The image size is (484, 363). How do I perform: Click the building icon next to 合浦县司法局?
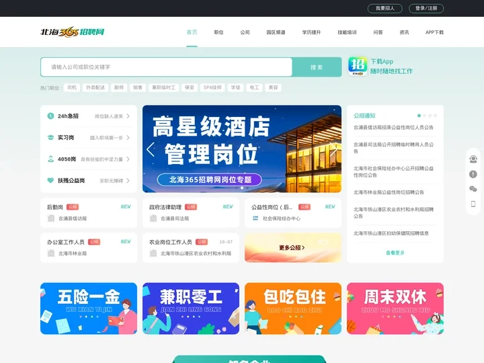(x=153, y=218)
